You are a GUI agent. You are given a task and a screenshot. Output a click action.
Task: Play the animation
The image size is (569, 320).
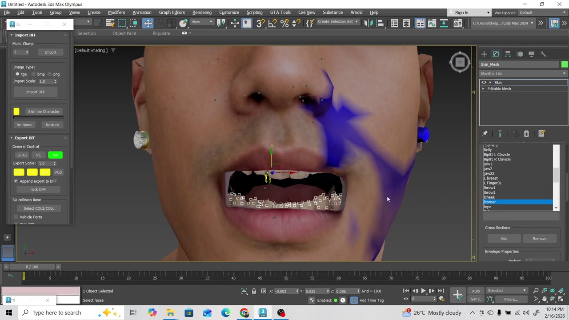pos(423,291)
